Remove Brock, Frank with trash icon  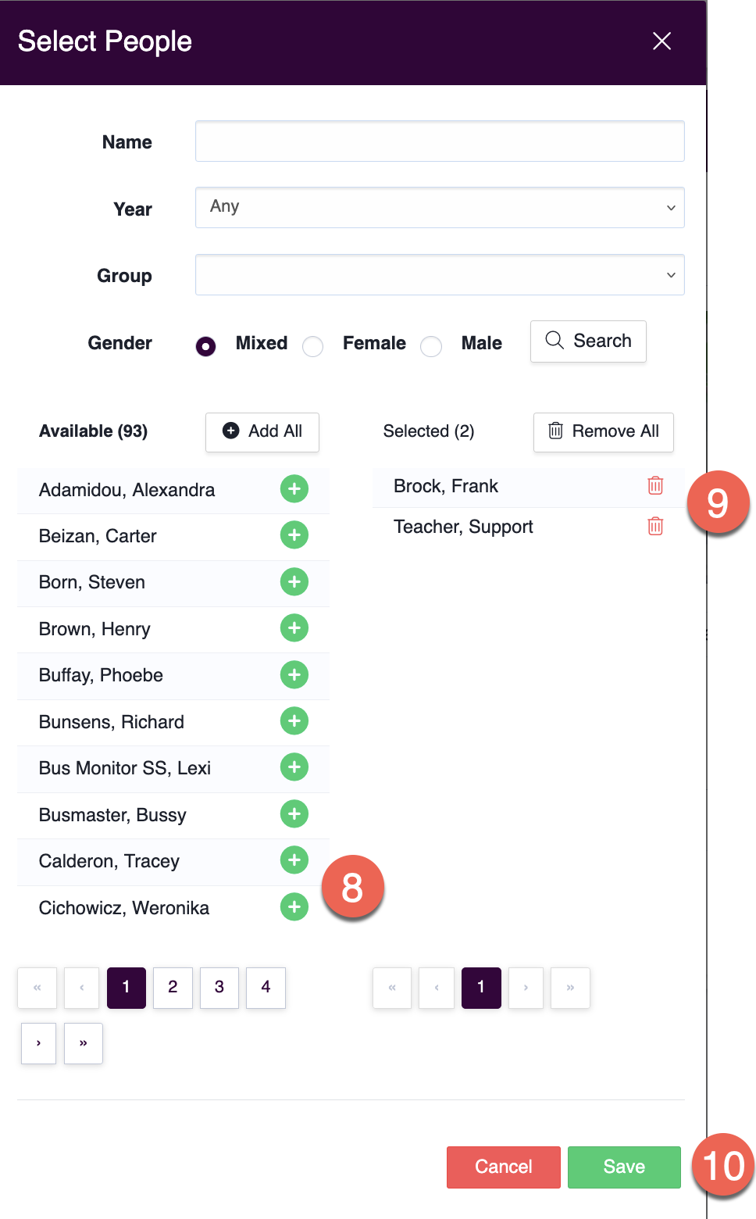[655, 486]
